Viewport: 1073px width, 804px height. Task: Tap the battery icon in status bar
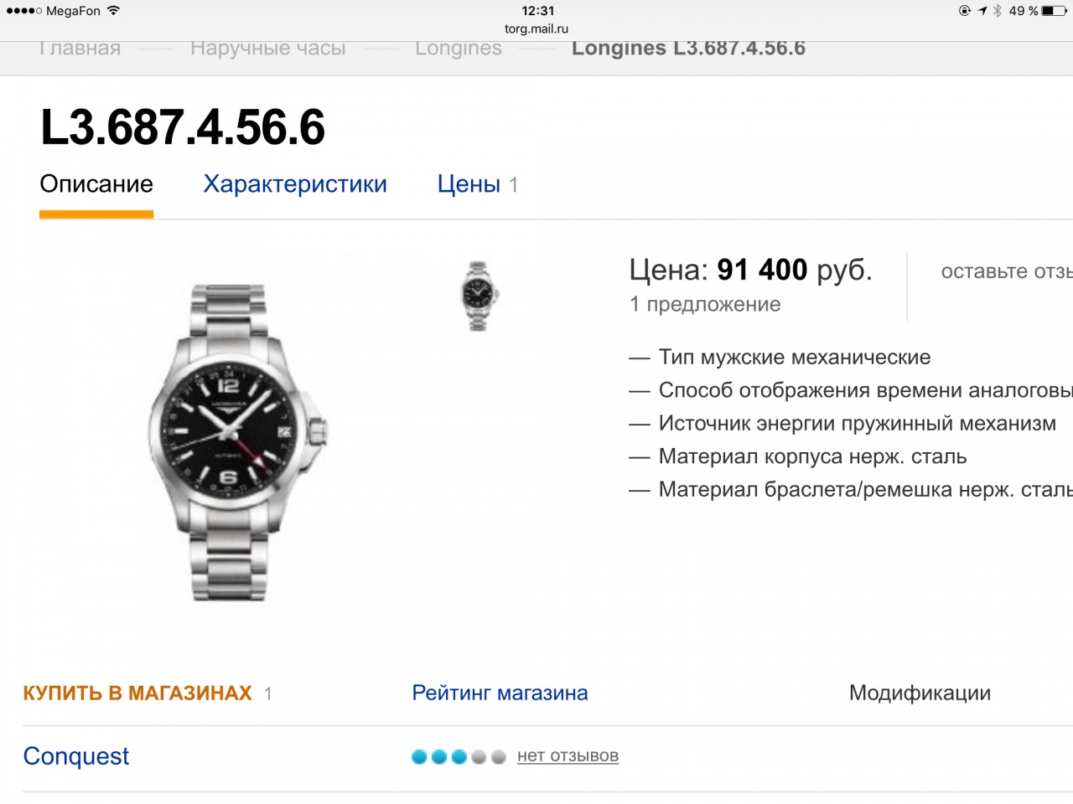click(1055, 11)
